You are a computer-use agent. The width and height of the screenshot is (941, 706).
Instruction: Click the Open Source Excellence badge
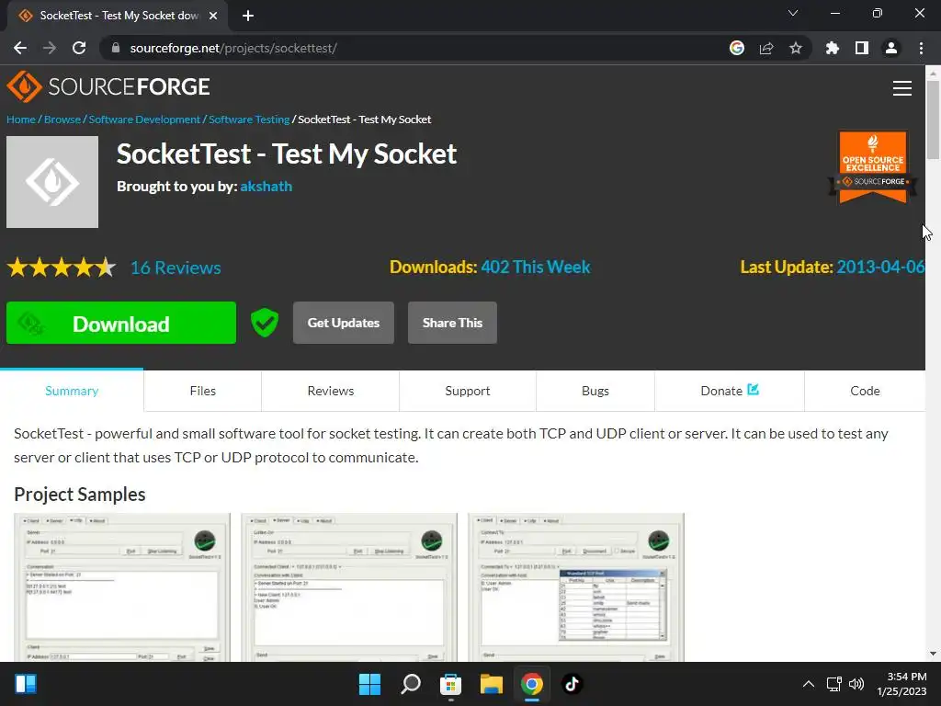point(873,166)
